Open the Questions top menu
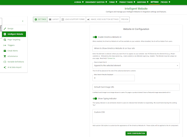This screenshot has width=187, height=137. point(141,2)
